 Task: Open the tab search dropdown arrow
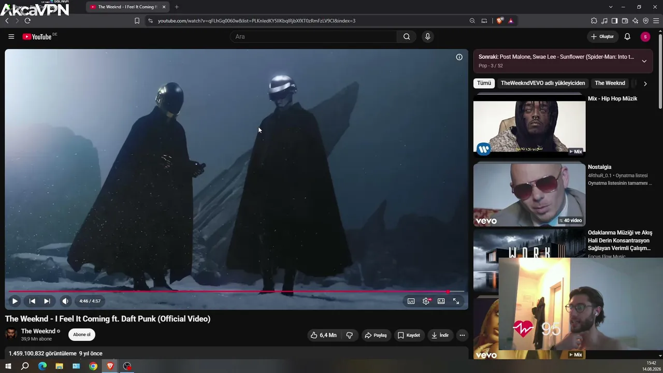tap(611, 7)
